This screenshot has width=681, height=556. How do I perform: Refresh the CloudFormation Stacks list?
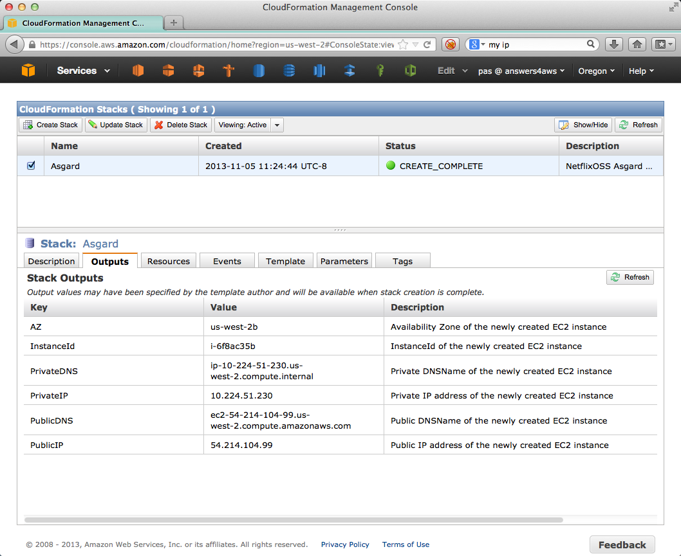coord(639,125)
